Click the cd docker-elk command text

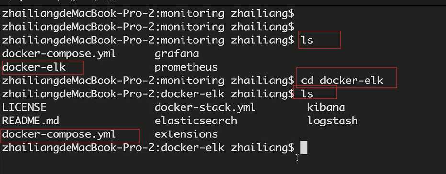342,81
